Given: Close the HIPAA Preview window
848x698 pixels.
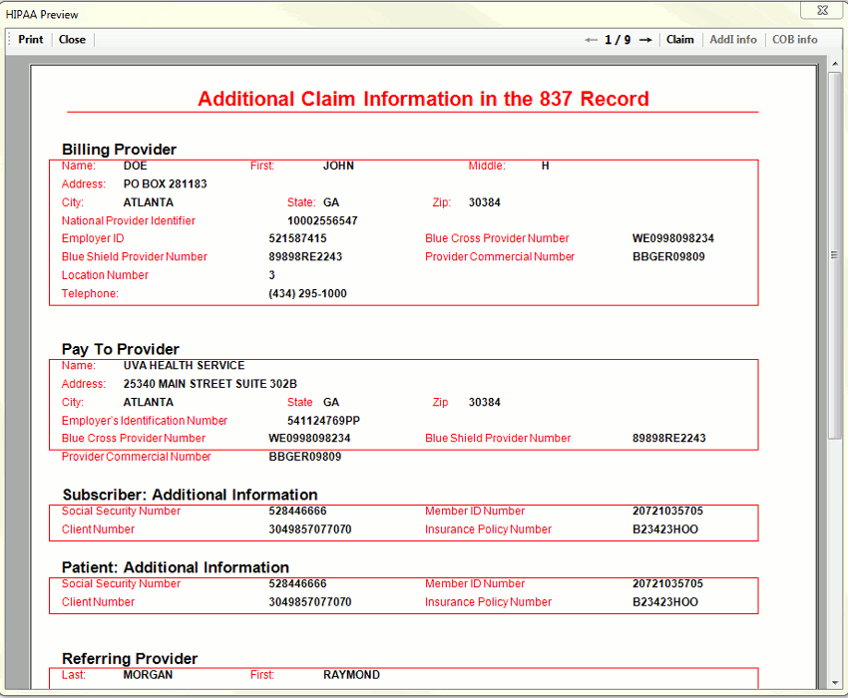Looking at the screenshot, I should click(71, 39).
